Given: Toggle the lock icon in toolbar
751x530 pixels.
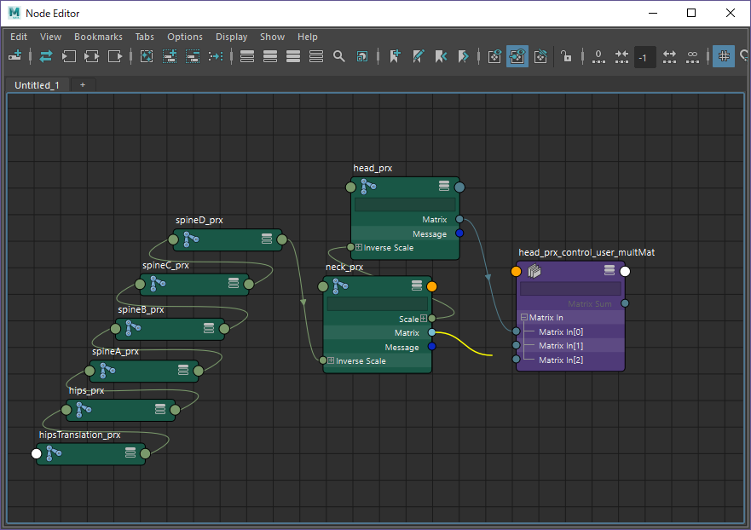Looking at the screenshot, I should tap(566, 56).
